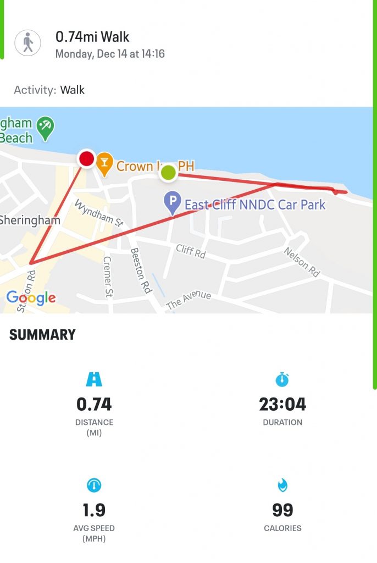
Task: Select the red end-point marker on map
Action: click(x=86, y=158)
